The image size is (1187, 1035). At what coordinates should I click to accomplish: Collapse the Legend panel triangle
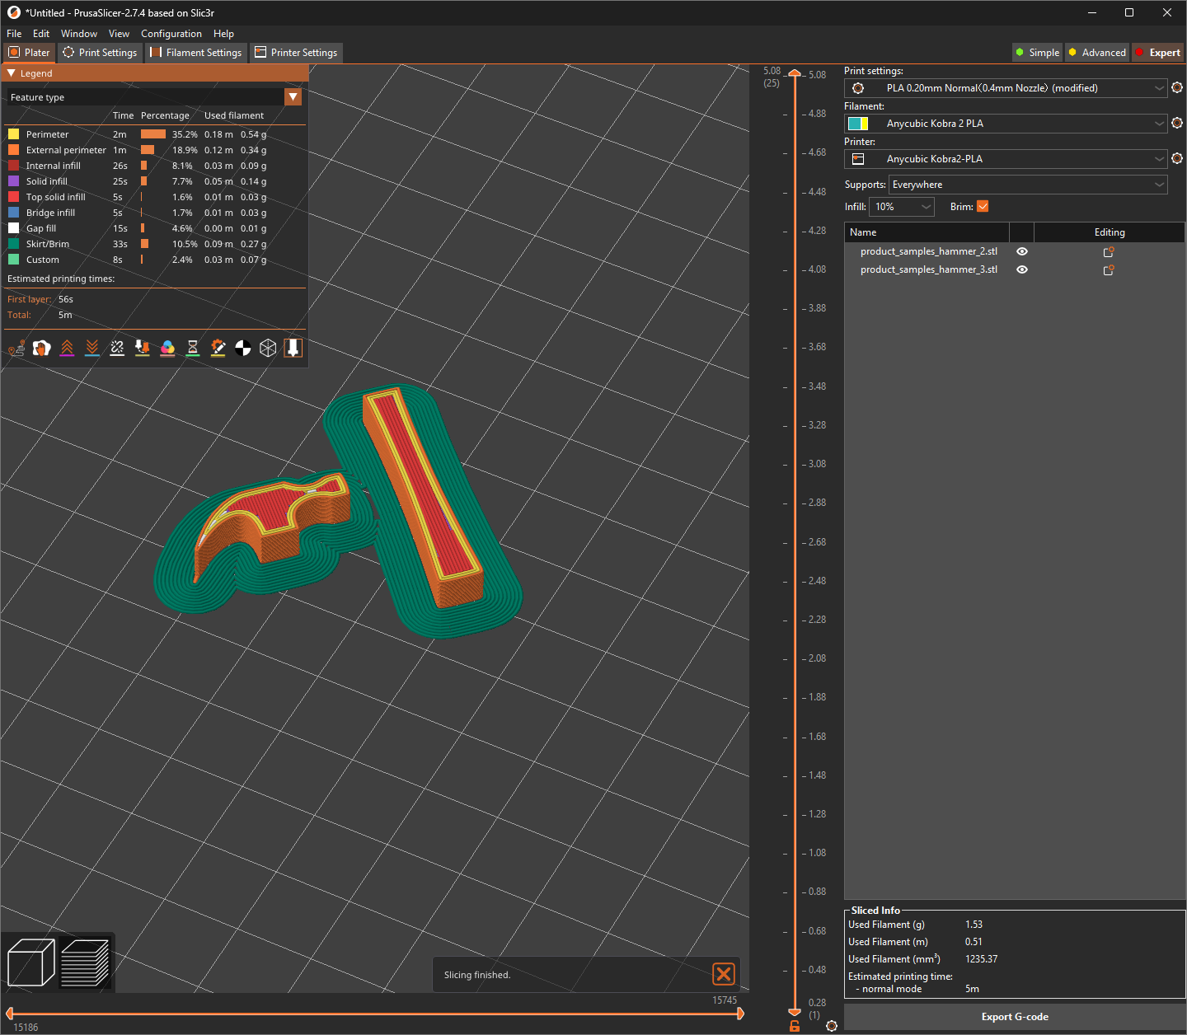[12, 73]
